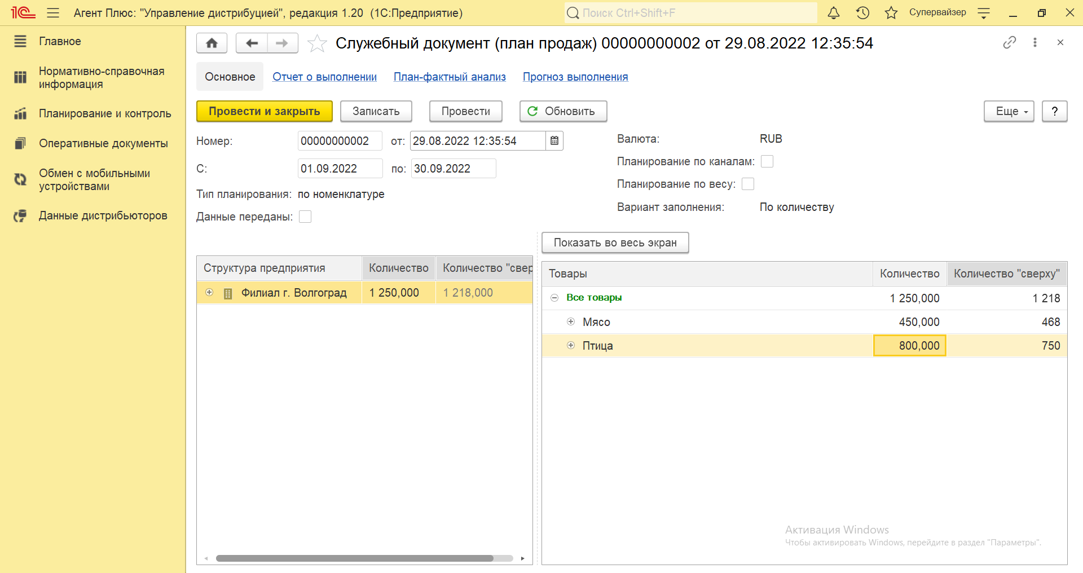
Task: Toggle the Планирование по весу checkbox
Action: point(748,184)
